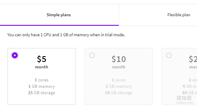Screen dimensions: 197x106
Task: Click '1 cores' in the $5 plan
Action: (42, 80)
